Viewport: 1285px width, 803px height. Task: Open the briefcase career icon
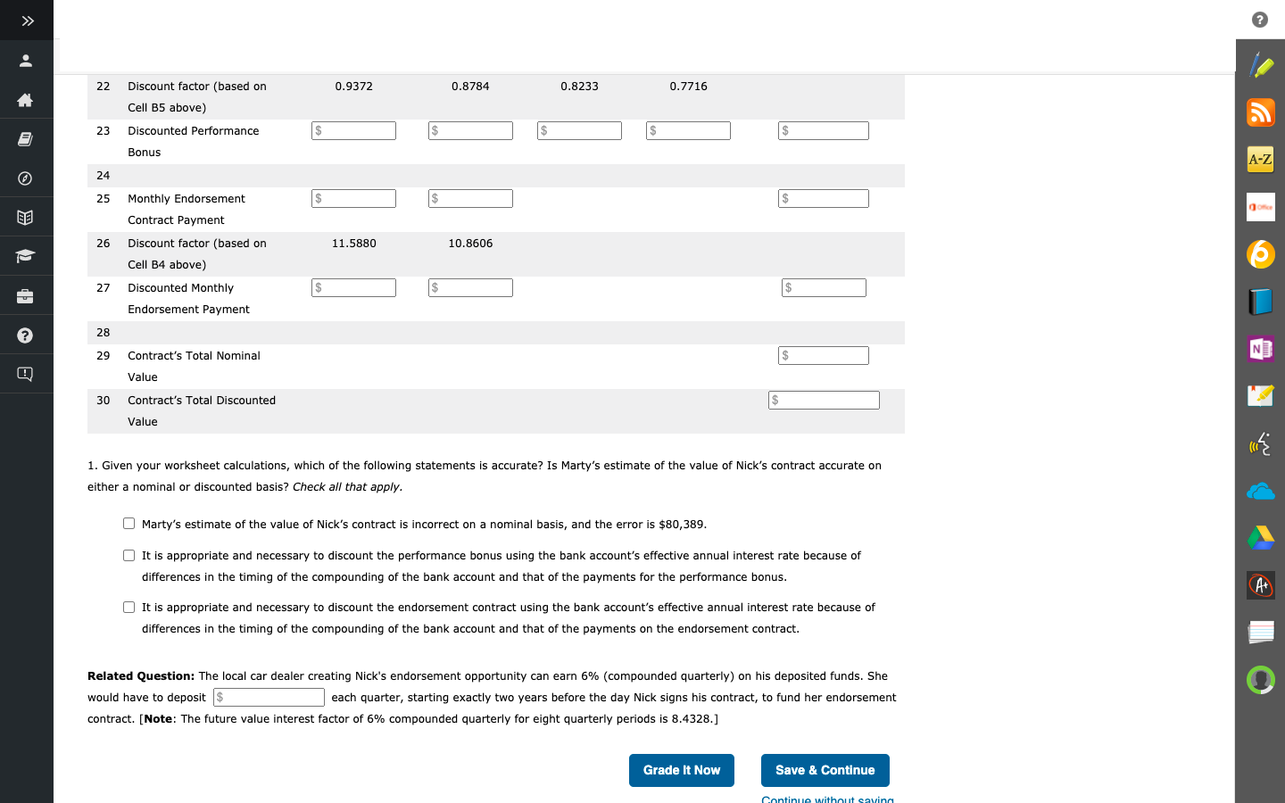click(26, 296)
